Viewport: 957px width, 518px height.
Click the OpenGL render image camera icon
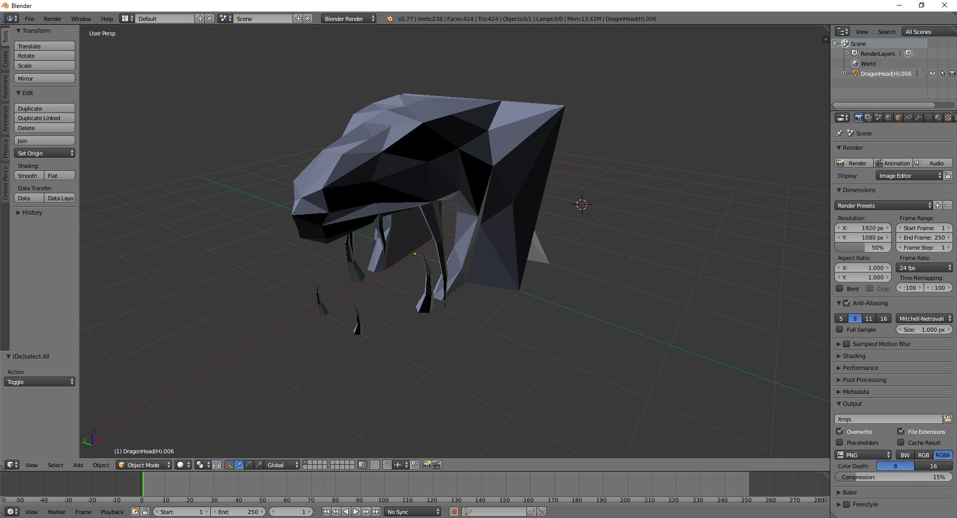point(427,465)
